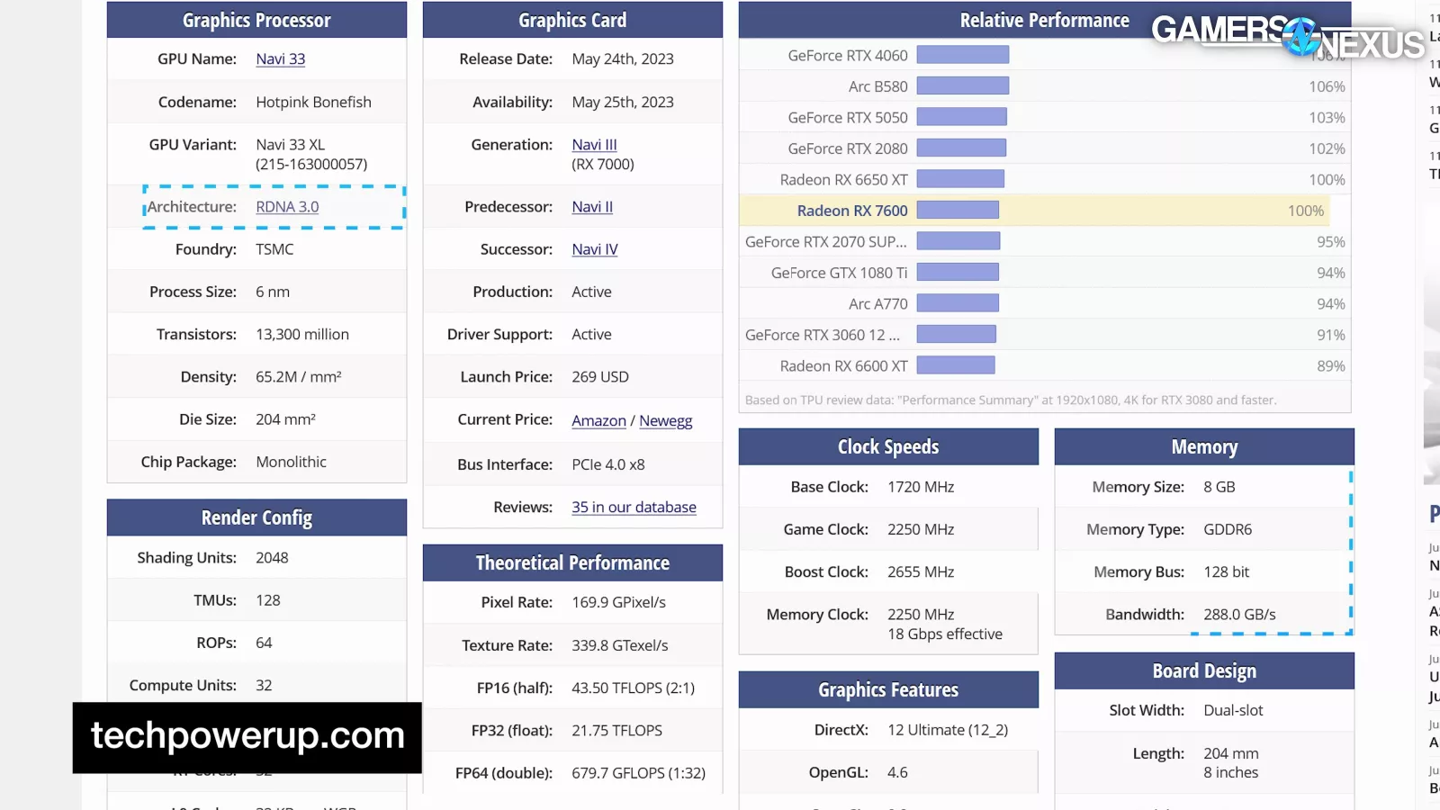This screenshot has height=810, width=1440.
Task: Click the Arc B580 performance bar
Action: pyautogui.click(x=963, y=85)
